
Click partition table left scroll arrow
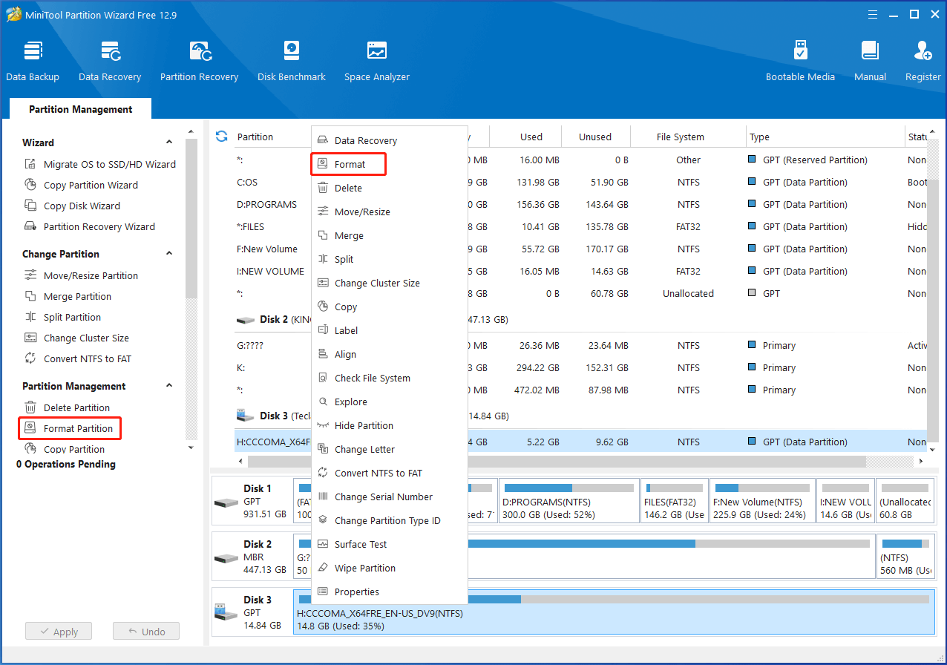(240, 461)
